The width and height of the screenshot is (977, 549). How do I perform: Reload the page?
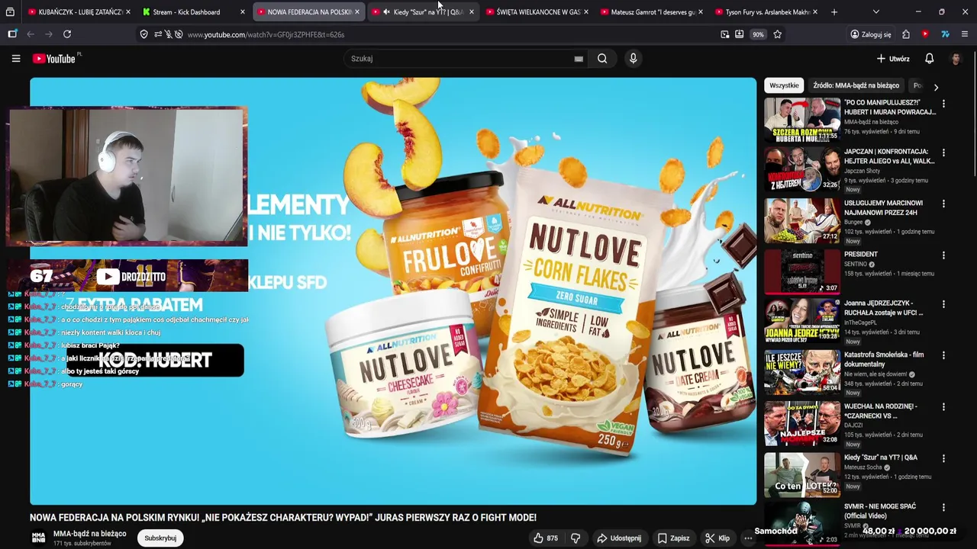(x=67, y=34)
